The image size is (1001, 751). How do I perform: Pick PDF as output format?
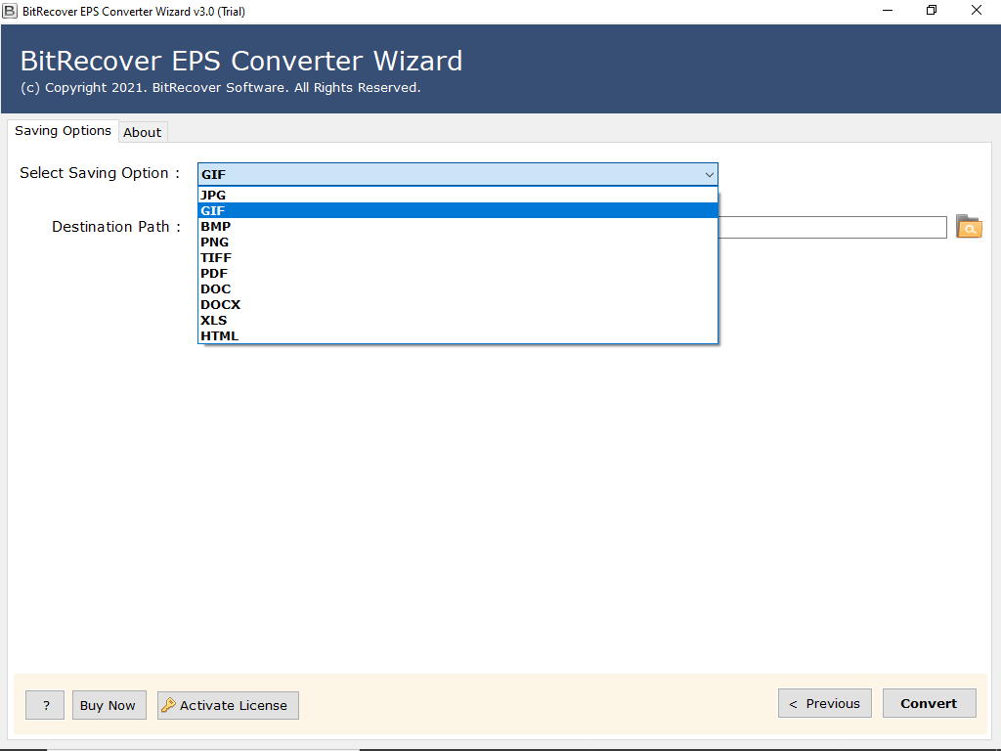(x=457, y=274)
